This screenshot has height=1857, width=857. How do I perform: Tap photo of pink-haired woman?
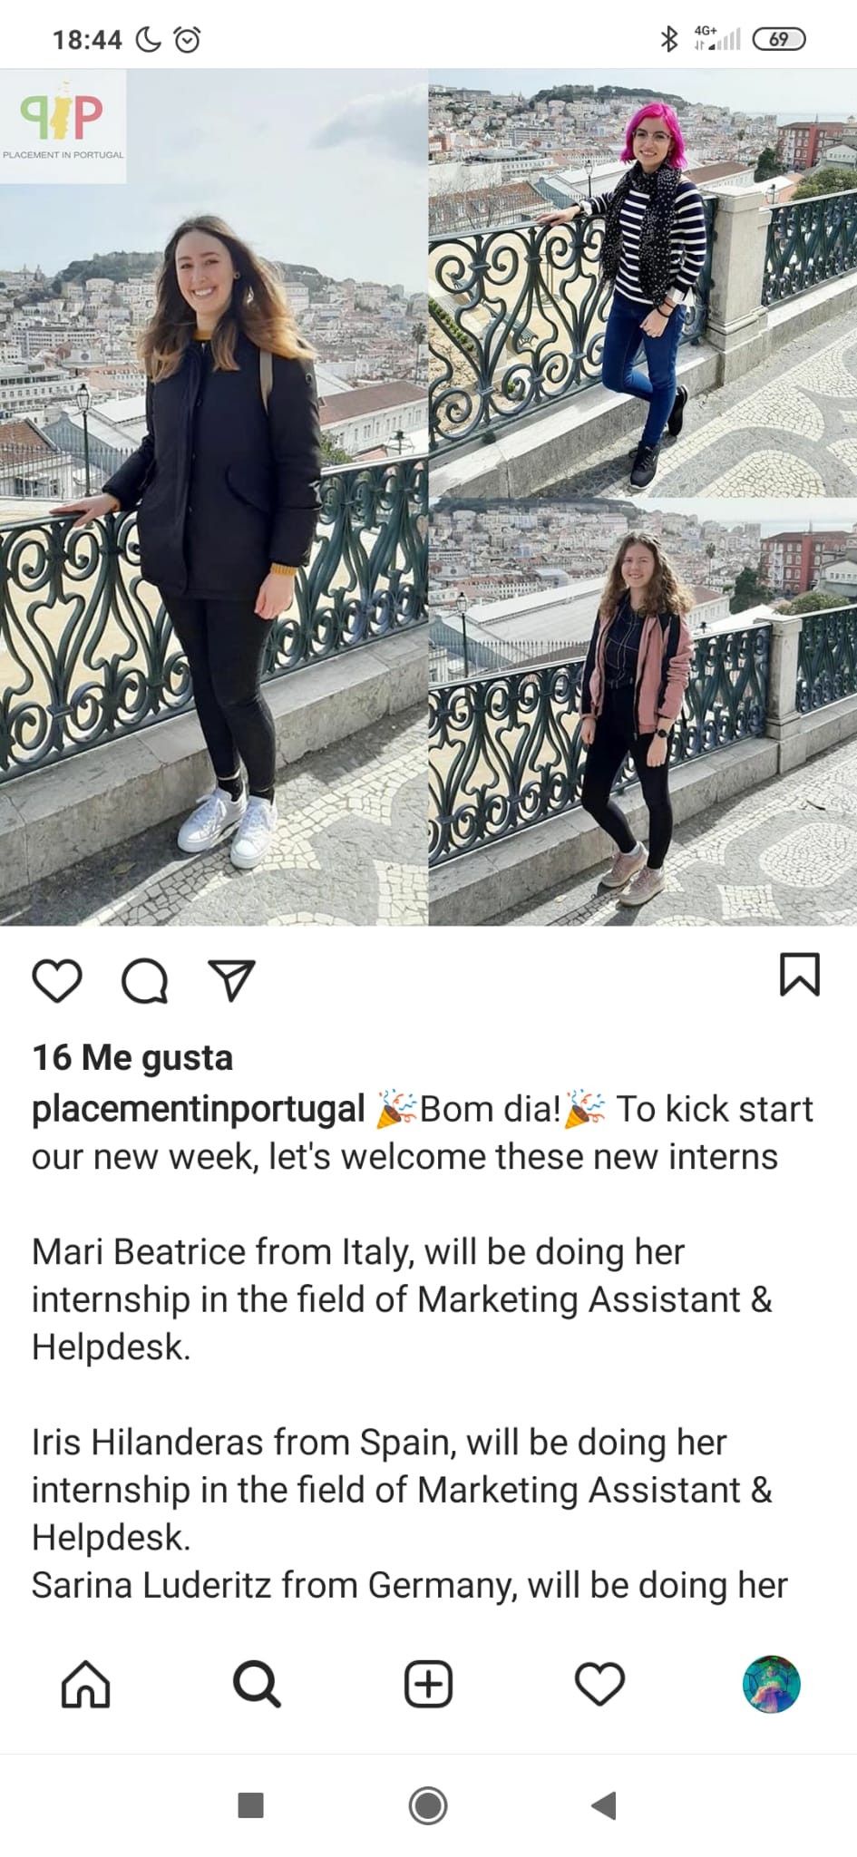point(643,281)
